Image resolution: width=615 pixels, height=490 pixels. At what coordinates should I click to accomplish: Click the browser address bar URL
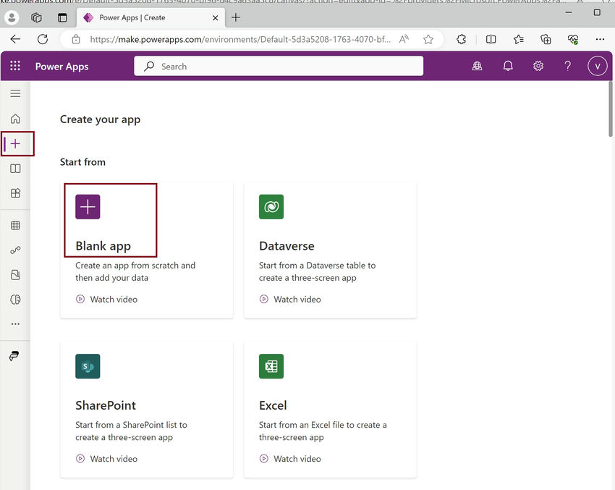click(240, 39)
